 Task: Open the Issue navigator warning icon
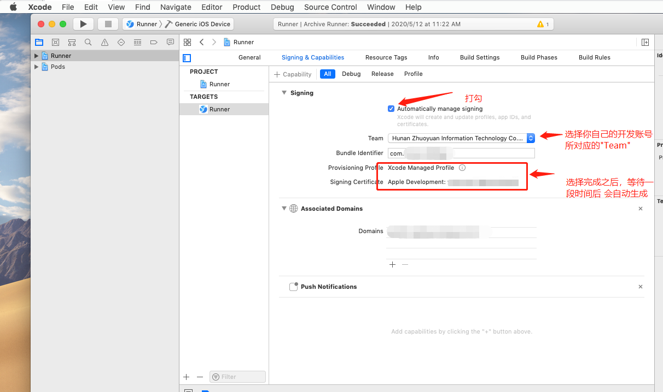pyautogui.click(x=104, y=42)
